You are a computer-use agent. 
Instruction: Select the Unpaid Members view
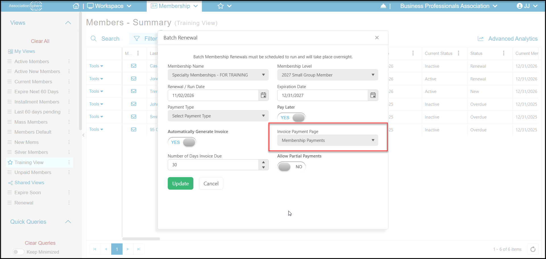pos(33,172)
